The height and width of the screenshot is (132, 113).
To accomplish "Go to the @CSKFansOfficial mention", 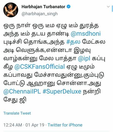I will pyautogui.click(x=40, y=67).
